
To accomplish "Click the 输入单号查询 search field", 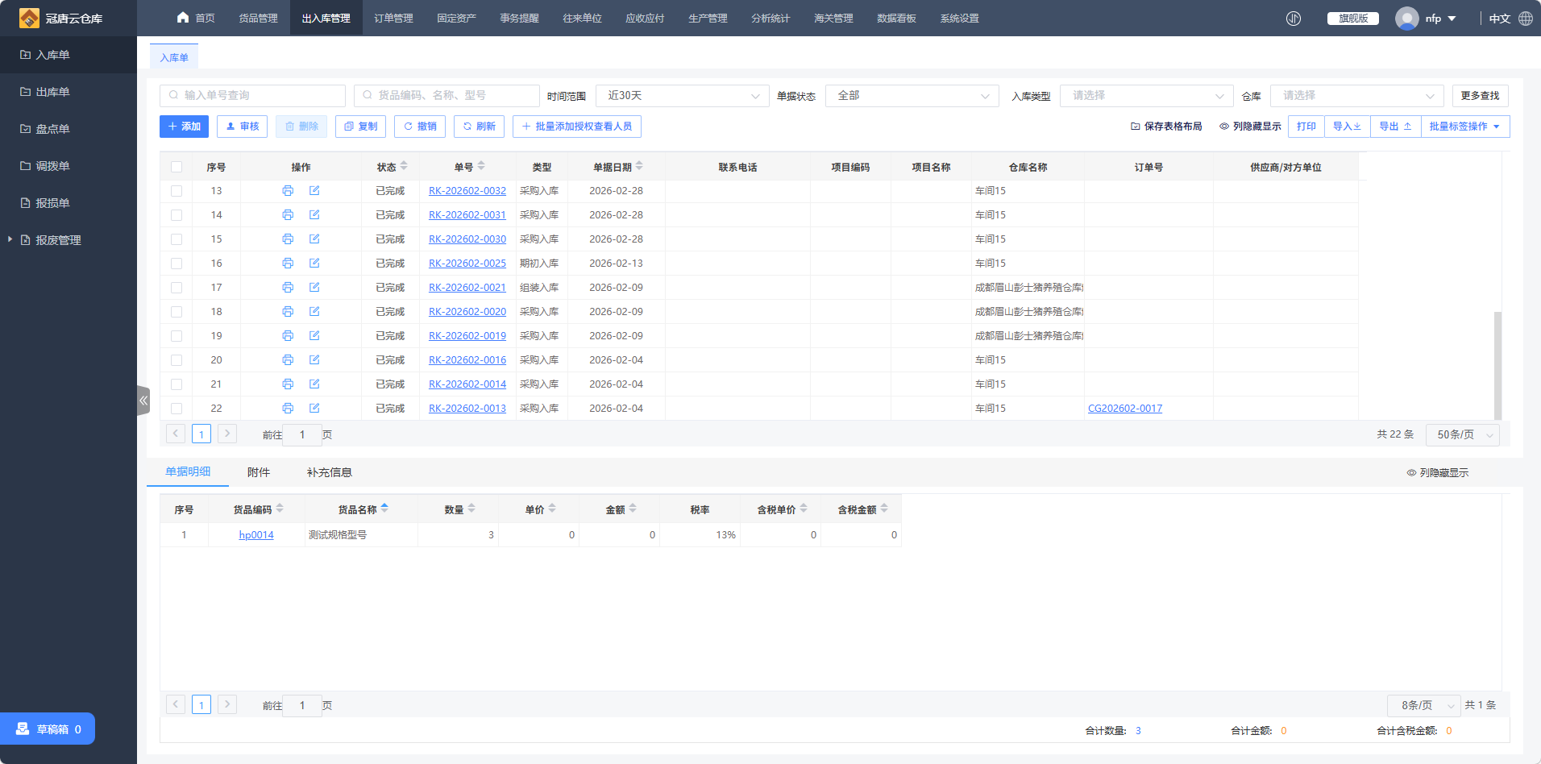I will coord(253,96).
